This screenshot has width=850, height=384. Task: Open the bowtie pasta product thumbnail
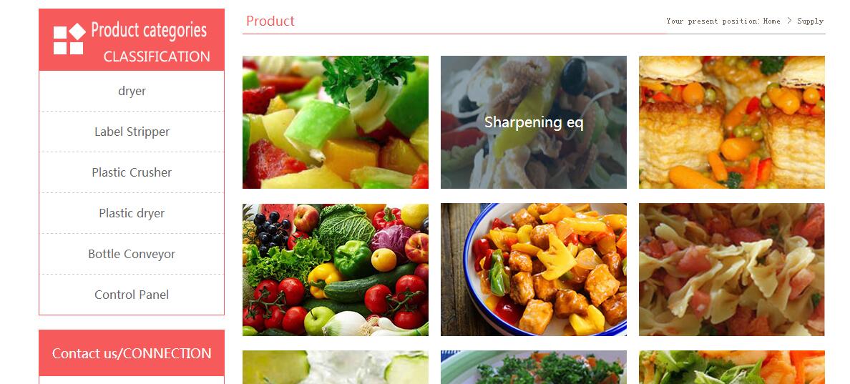pos(732,270)
